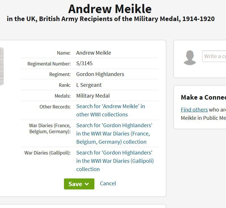The width and height of the screenshot is (226, 208).
Task: Expand the Save button dropdown arrow
Action: click(x=87, y=184)
